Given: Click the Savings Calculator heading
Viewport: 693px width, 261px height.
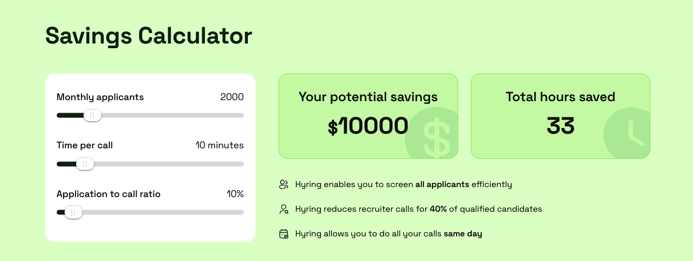Looking at the screenshot, I should tap(149, 36).
